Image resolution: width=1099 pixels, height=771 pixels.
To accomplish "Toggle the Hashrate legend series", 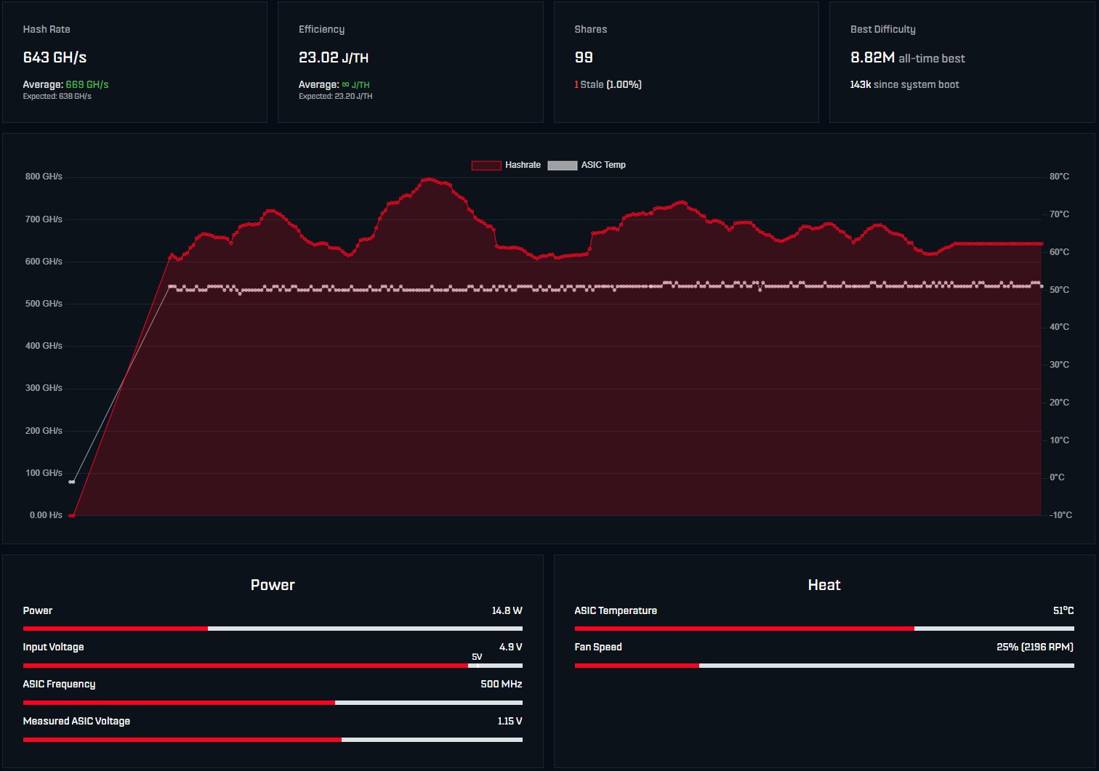I will (506, 165).
